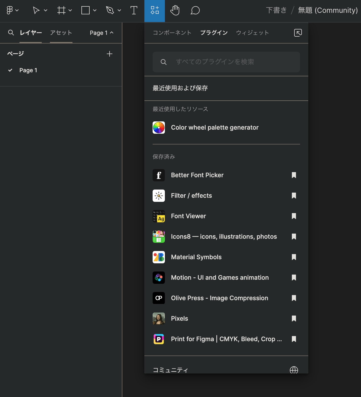
Task: Expand the shape tools dropdown chevron
Action: (95, 11)
